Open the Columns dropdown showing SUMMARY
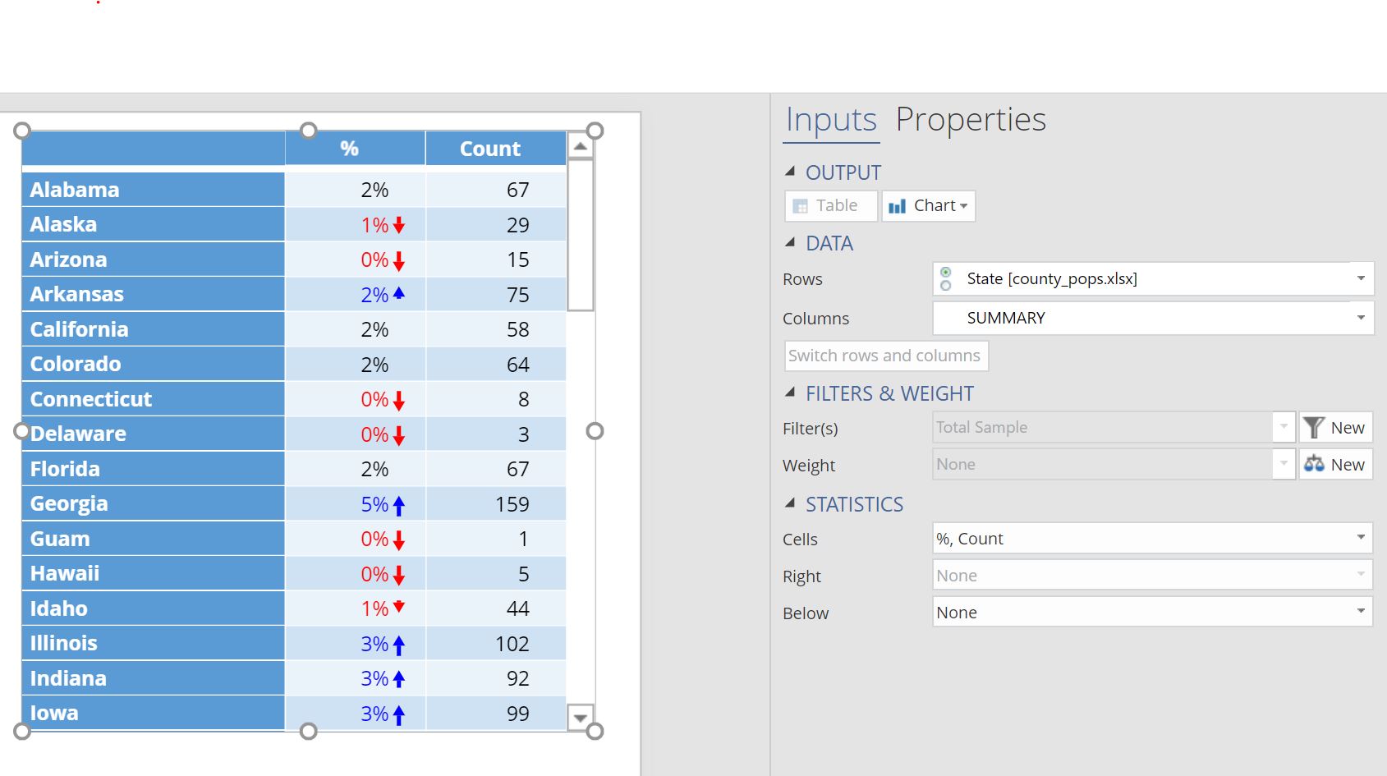 (x=1361, y=318)
